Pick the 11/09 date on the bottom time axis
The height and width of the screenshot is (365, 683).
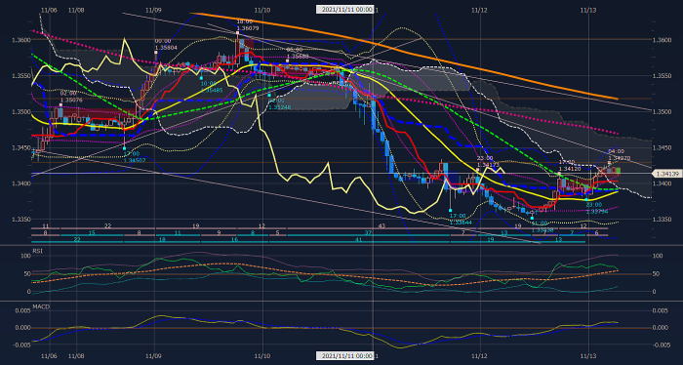[154, 355]
